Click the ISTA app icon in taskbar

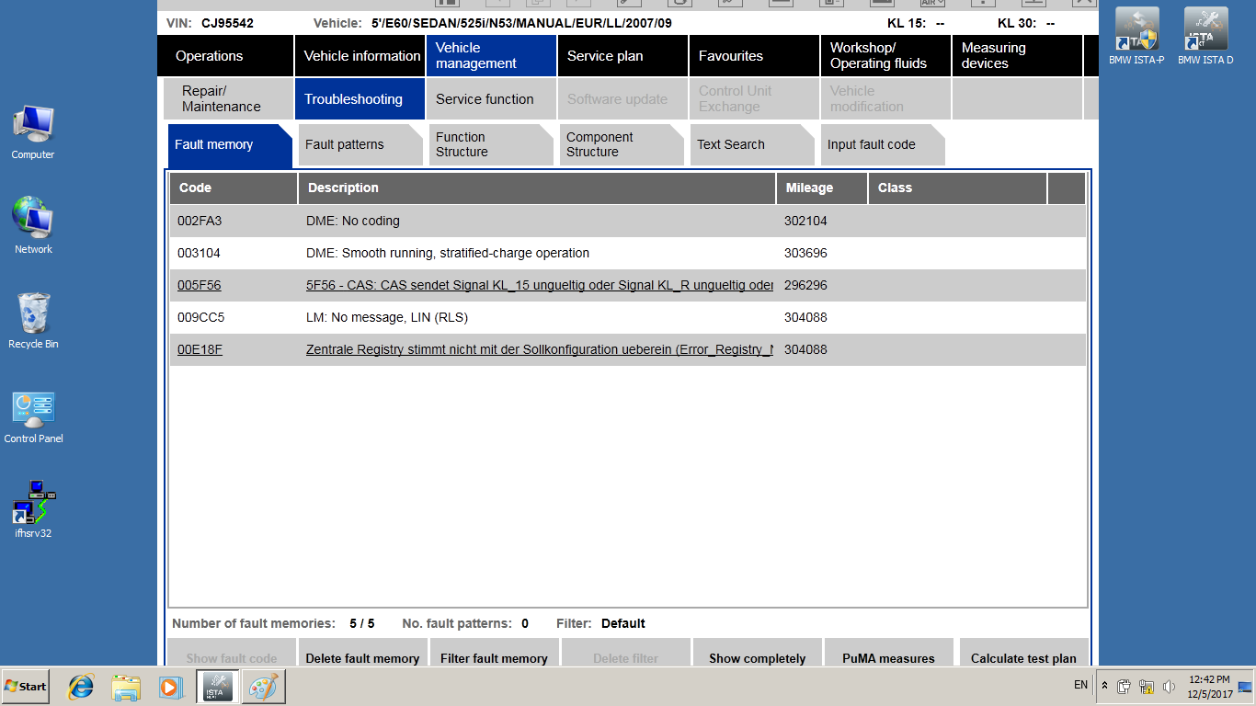tap(219, 687)
